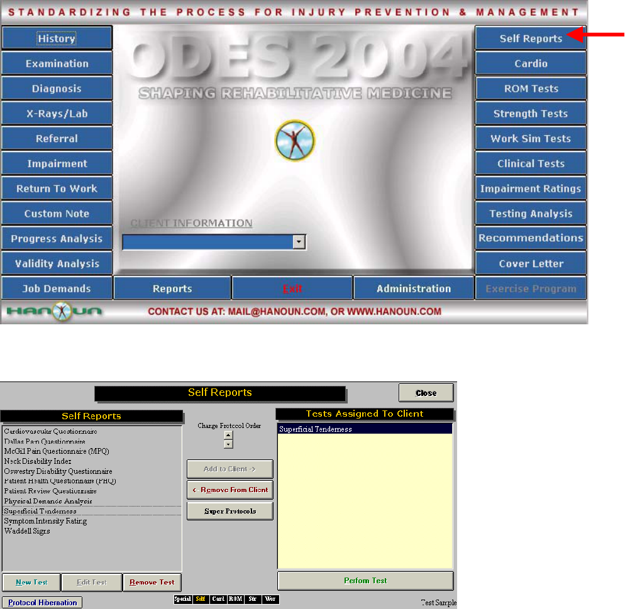Image resolution: width=625 pixels, height=609 pixels.
Task: Open Cover Letter
Action: click(531, 264)
